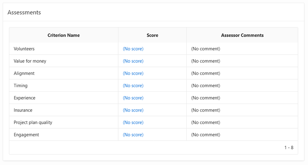
Task: Open the Project plan quality score link
Action: click(x=133, y=122)
